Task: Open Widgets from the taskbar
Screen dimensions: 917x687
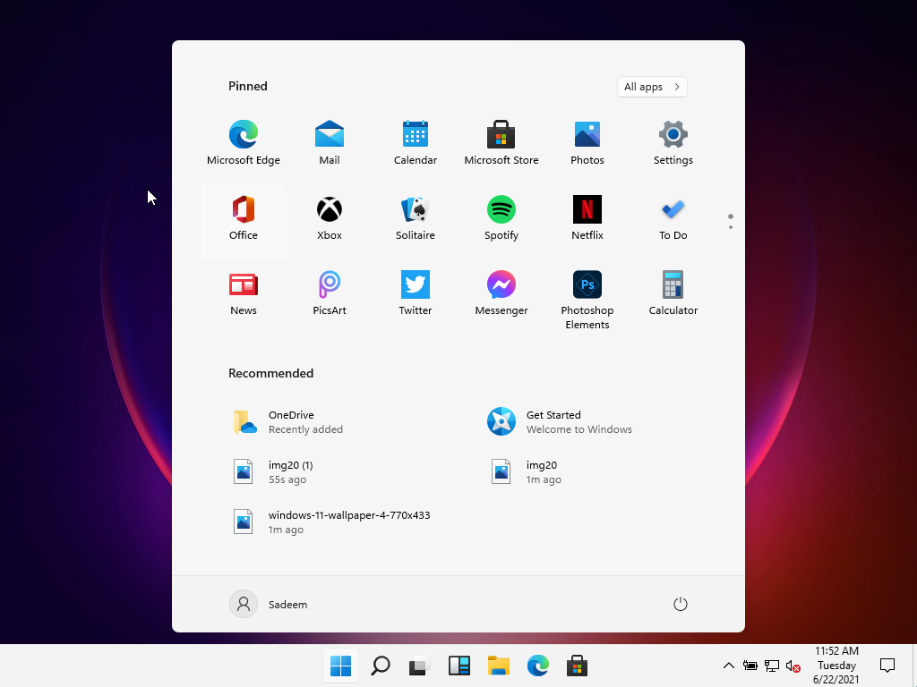Action: [x=459, y=666]
